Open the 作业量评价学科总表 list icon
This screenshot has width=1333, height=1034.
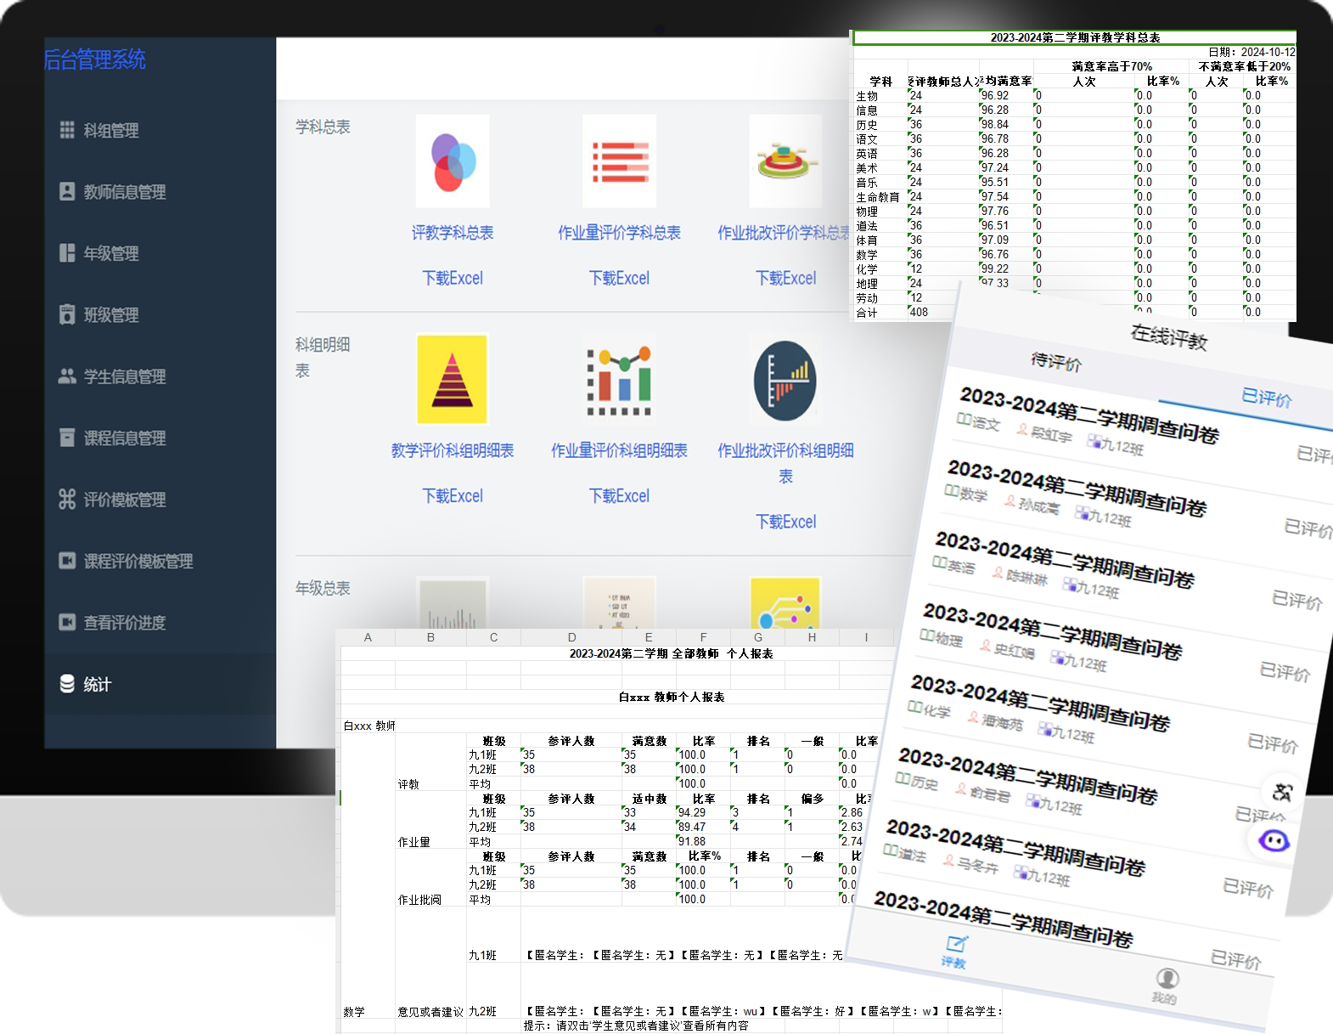point(619,161)
